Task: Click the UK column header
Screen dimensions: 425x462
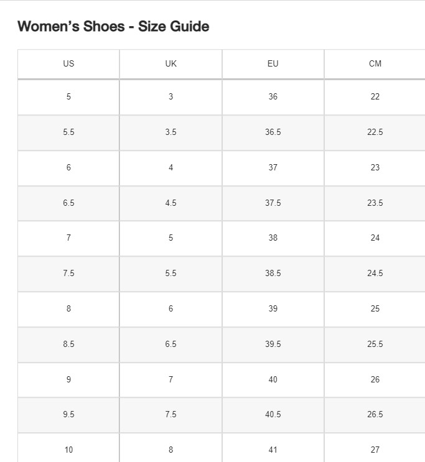Action: (170, 64)
